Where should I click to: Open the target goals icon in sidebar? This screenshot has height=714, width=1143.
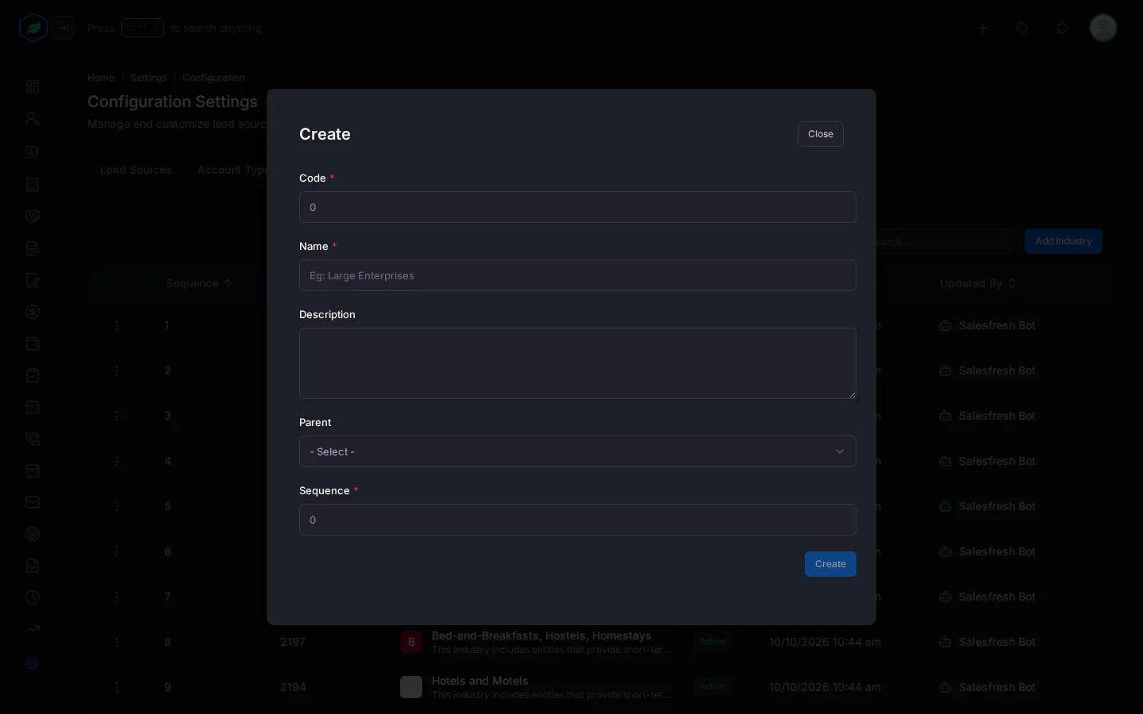[x=33, y=534]
